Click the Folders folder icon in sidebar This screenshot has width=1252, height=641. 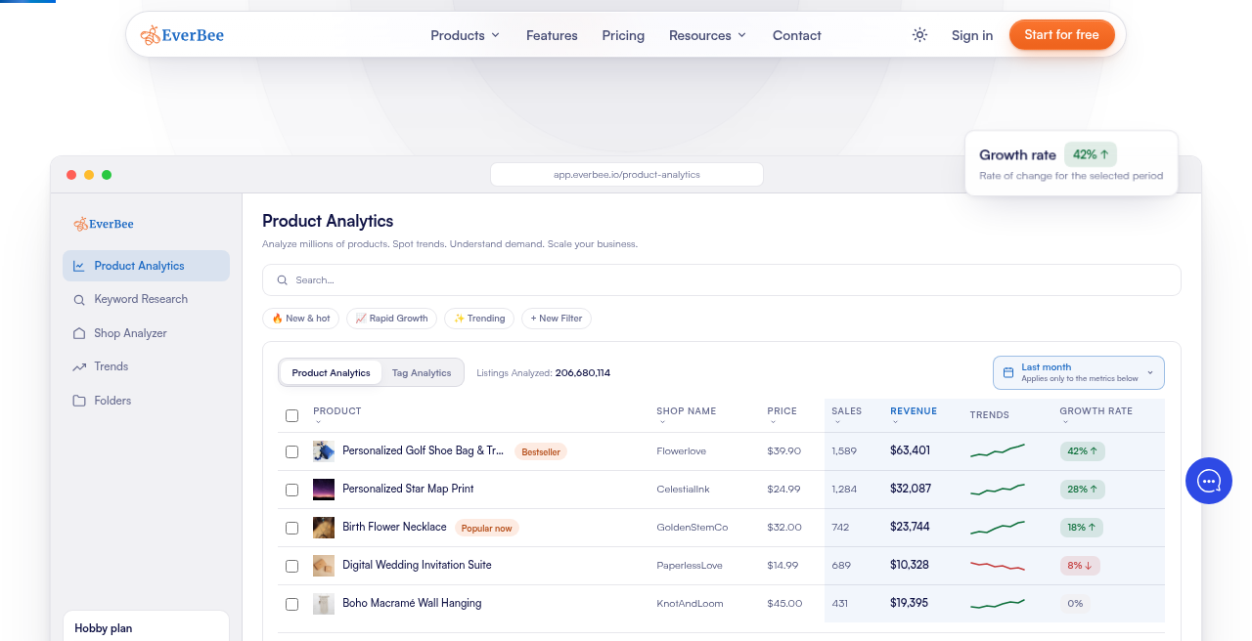79,401
